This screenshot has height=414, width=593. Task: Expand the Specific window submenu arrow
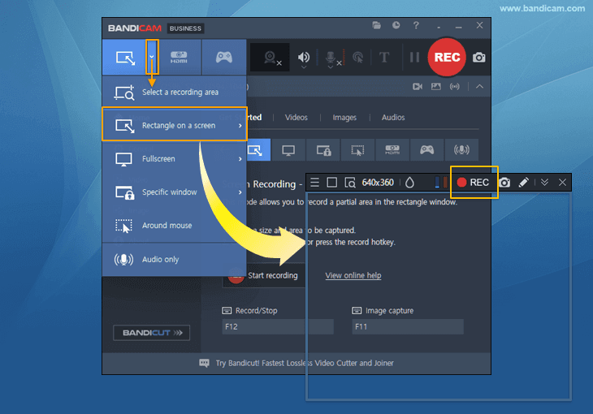240,192
